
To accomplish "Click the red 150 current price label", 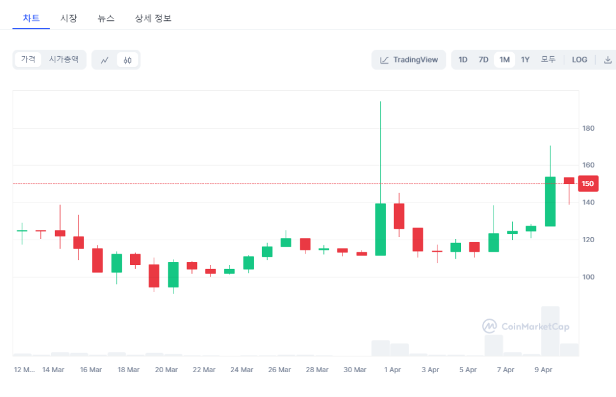I will [x=588, y=184].
